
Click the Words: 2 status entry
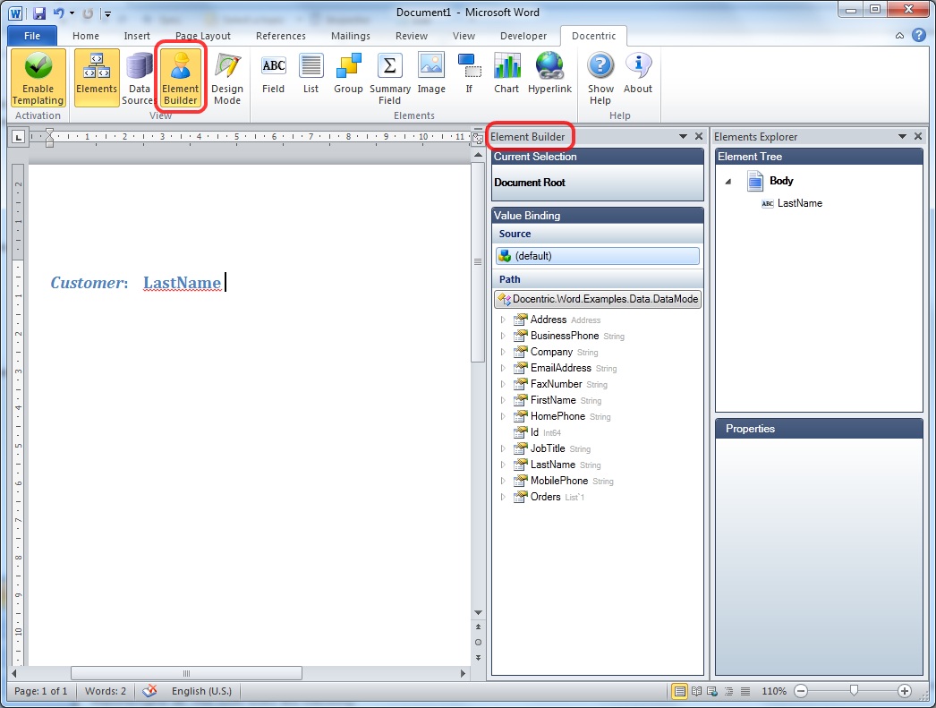[x=105, y=691]
